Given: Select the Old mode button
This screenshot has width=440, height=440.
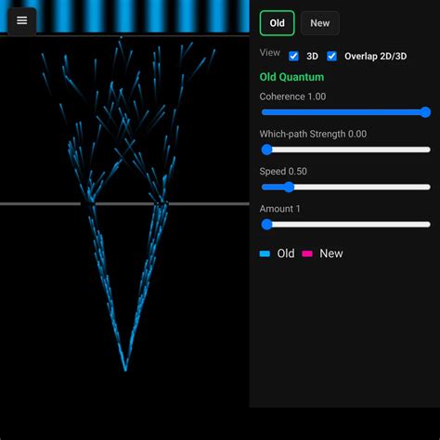Looking at the screenshot, I should pyautogui.click(x=277, y=23).
